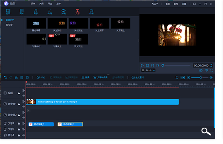Mute the 视频 track speaker

[23, 96]
